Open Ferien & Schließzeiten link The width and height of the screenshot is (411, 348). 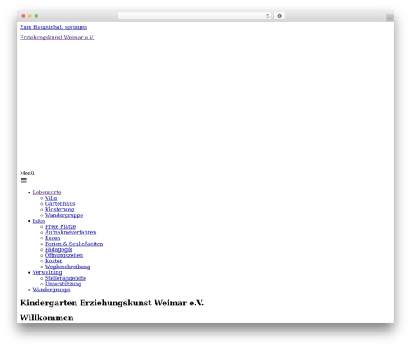pyautogui.click(x=74, y=244)
